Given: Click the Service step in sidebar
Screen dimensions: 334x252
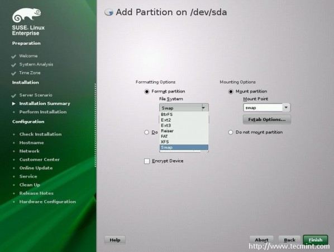Looking at the screenshot, I should (x=28, y=176).
